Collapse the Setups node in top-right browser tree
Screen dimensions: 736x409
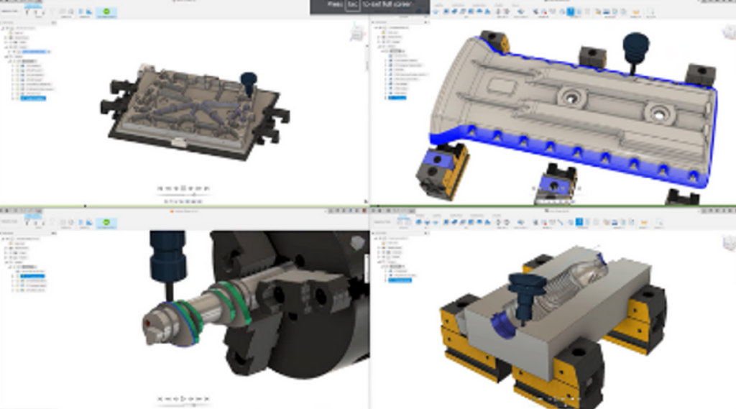(380, 46)
